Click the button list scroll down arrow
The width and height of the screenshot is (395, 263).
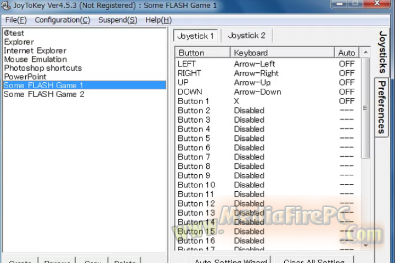[x=365, y=245]
